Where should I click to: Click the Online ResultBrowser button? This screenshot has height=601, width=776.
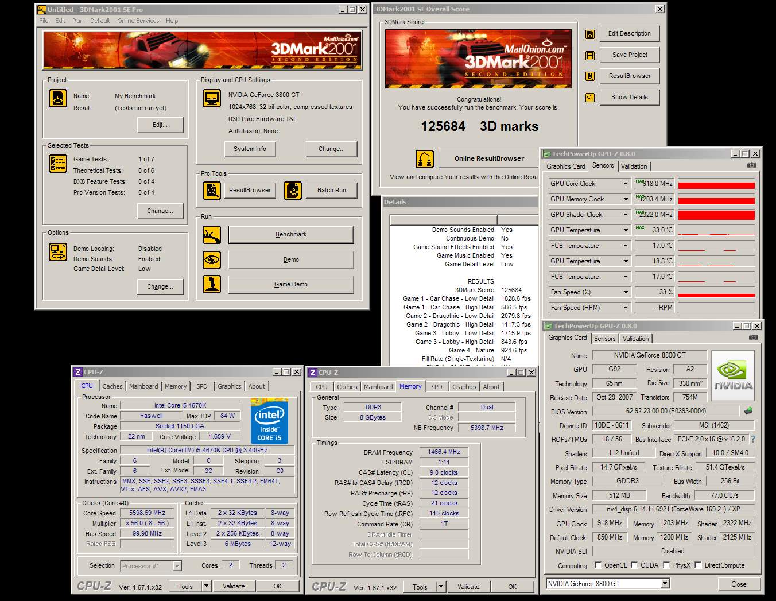pos(489,158)
